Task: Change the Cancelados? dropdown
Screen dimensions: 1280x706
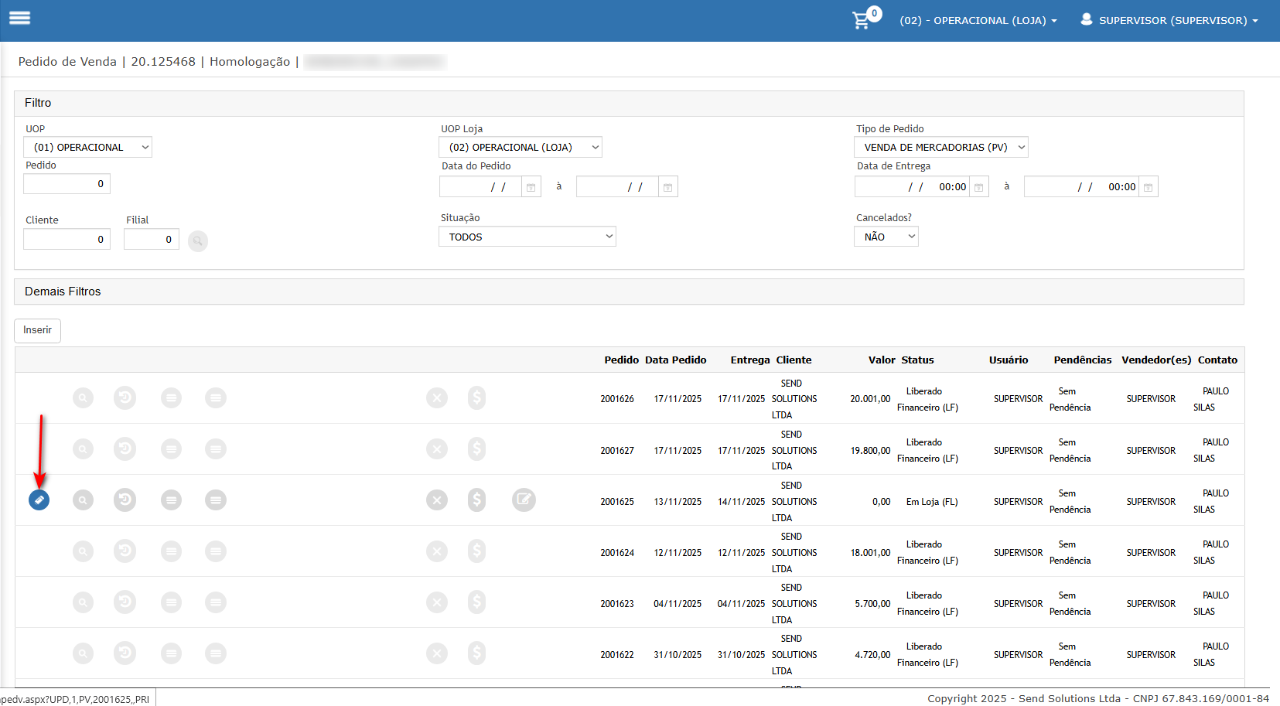Action: pos(886,237)
